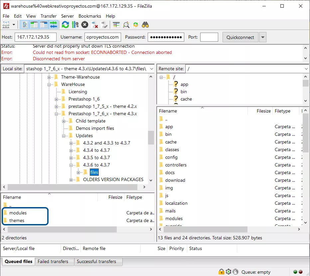Toggle transfer queue display
This screenshot has height=276, width=310.
(x=53, y=25)
